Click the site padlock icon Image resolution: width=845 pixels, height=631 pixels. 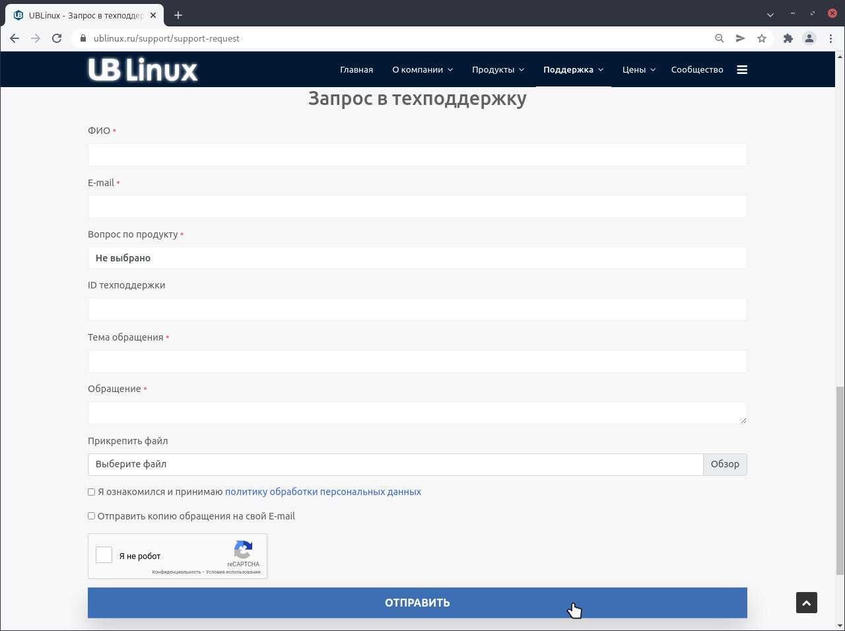pyautogui.click(x=83, y=38)
